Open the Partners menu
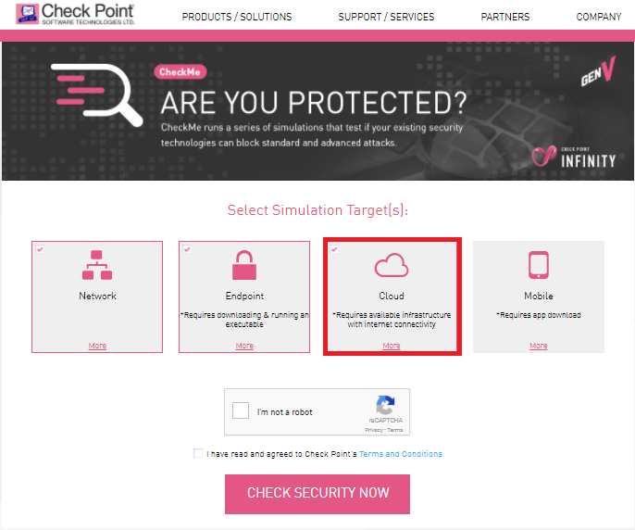This screenshot has height=530, width=635. [505, 17]
